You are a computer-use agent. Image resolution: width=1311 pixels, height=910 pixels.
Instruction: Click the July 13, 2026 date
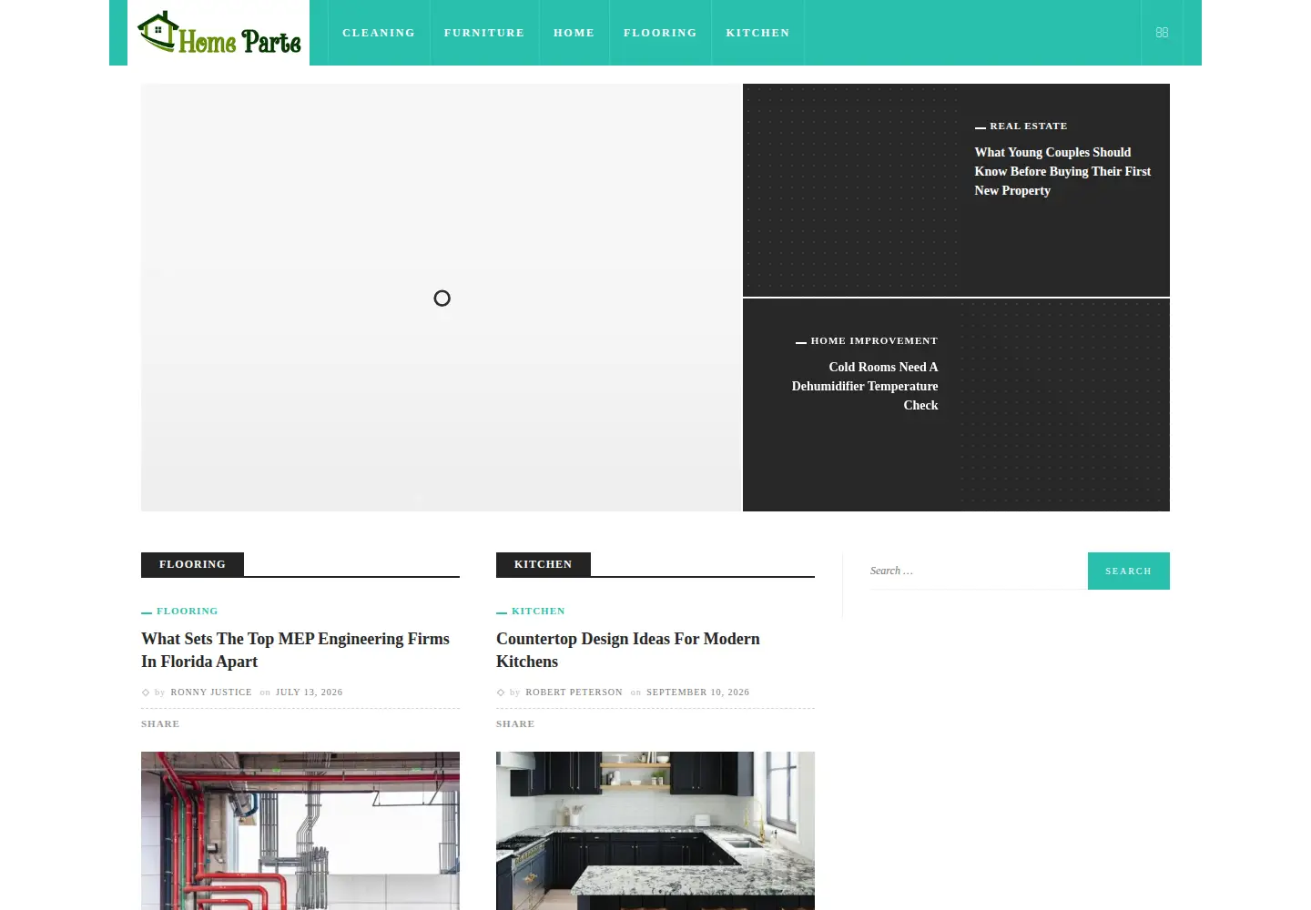310,693
